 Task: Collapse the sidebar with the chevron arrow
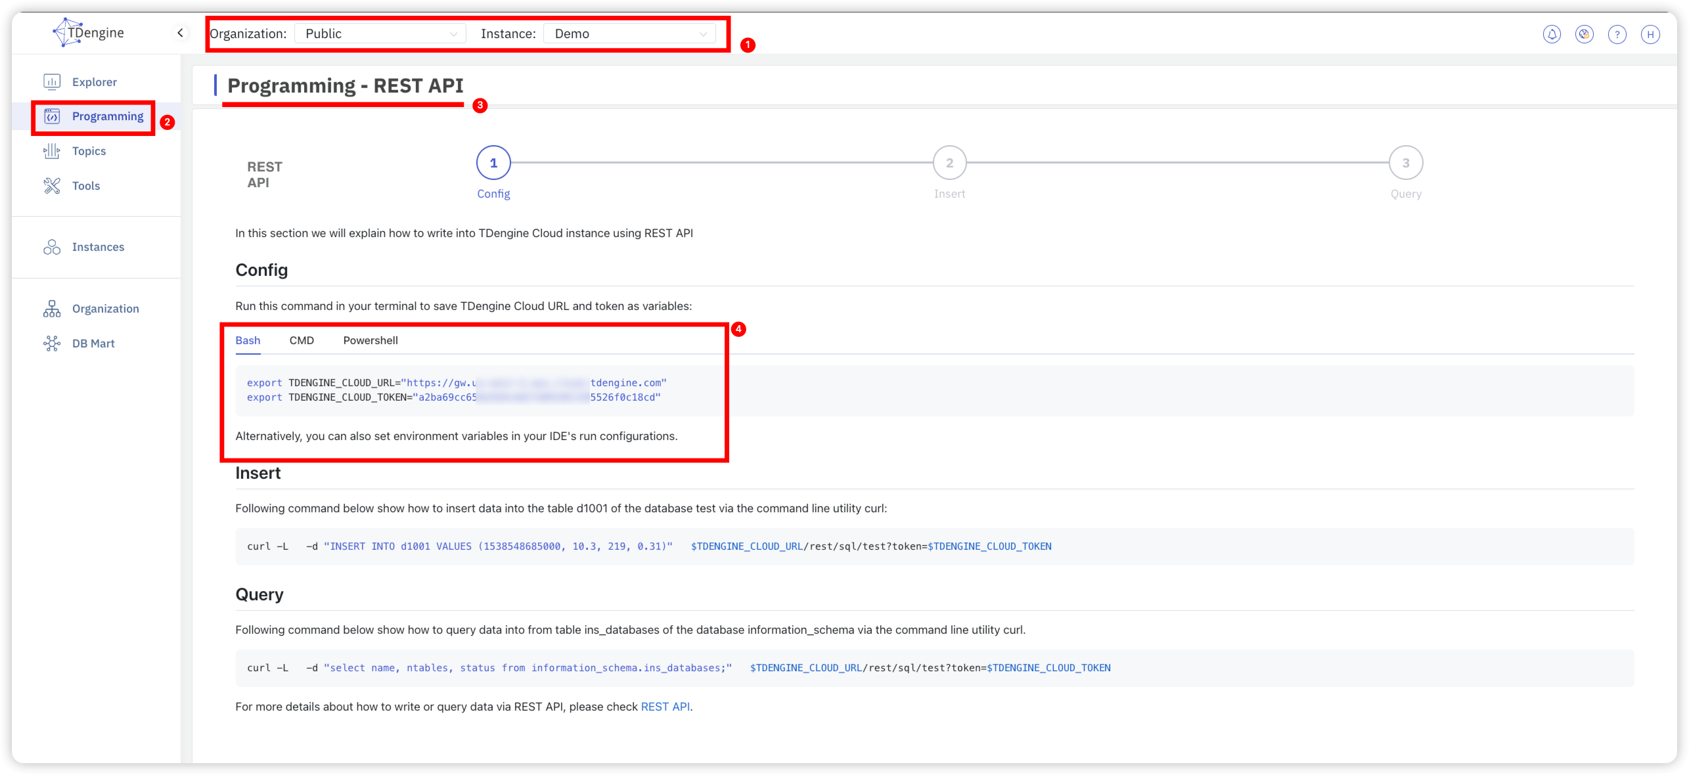point(180,32)
